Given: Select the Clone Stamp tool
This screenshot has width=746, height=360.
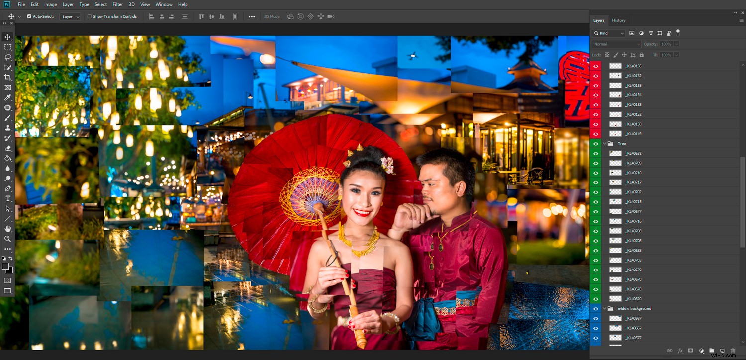Looking at the screenshot, I should (7, 128).
